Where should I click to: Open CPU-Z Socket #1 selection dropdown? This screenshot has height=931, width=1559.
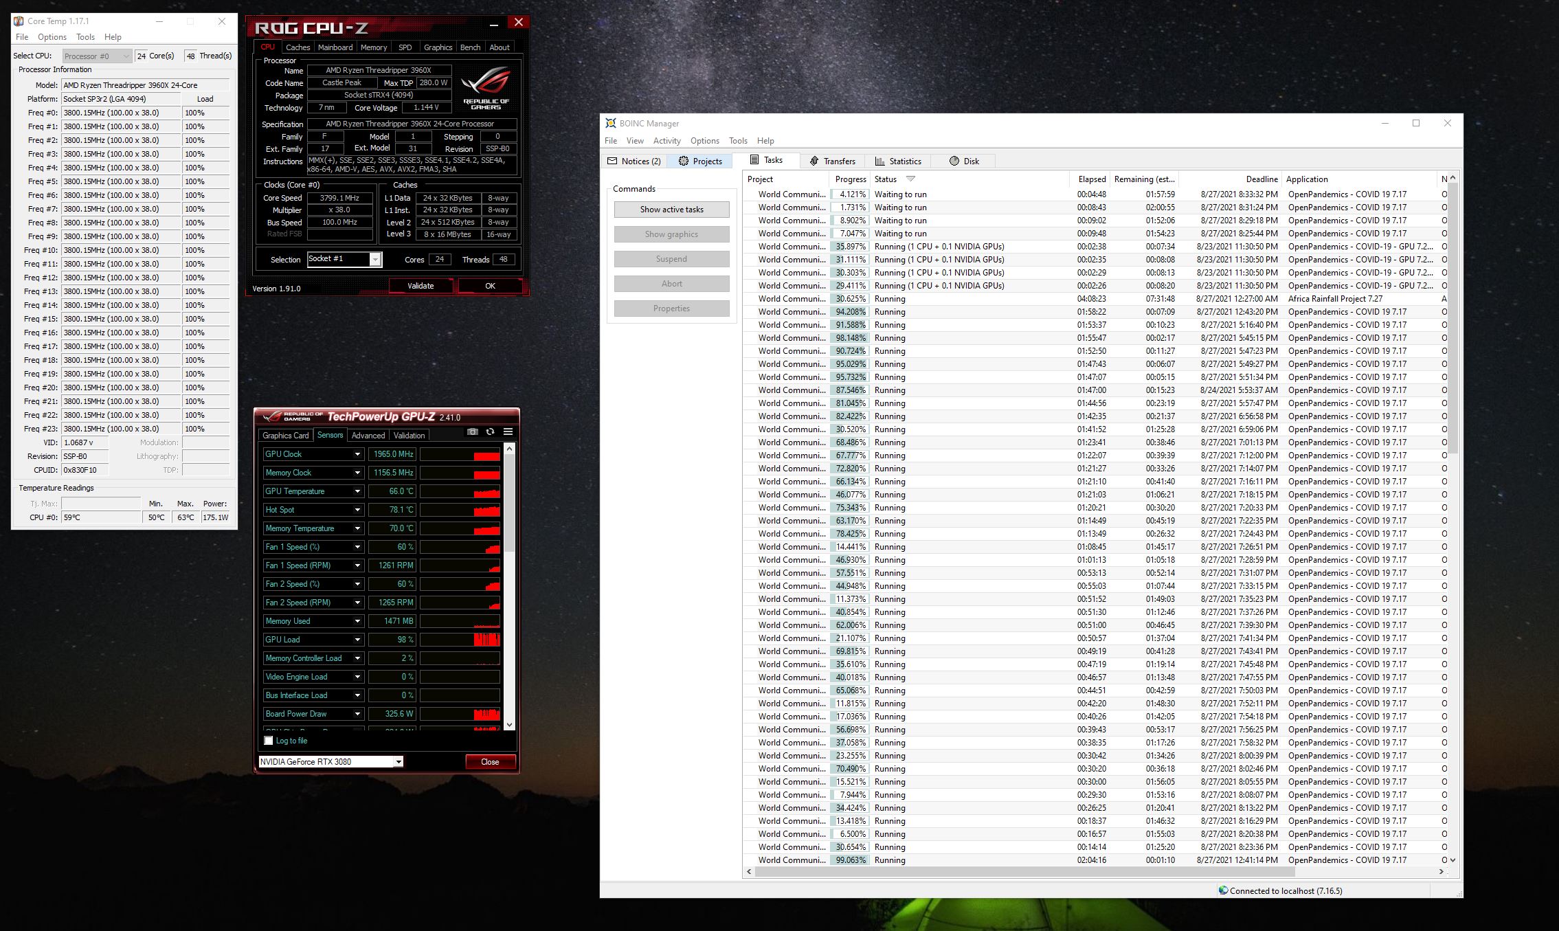pyautogui.click(x=375, y=259)
